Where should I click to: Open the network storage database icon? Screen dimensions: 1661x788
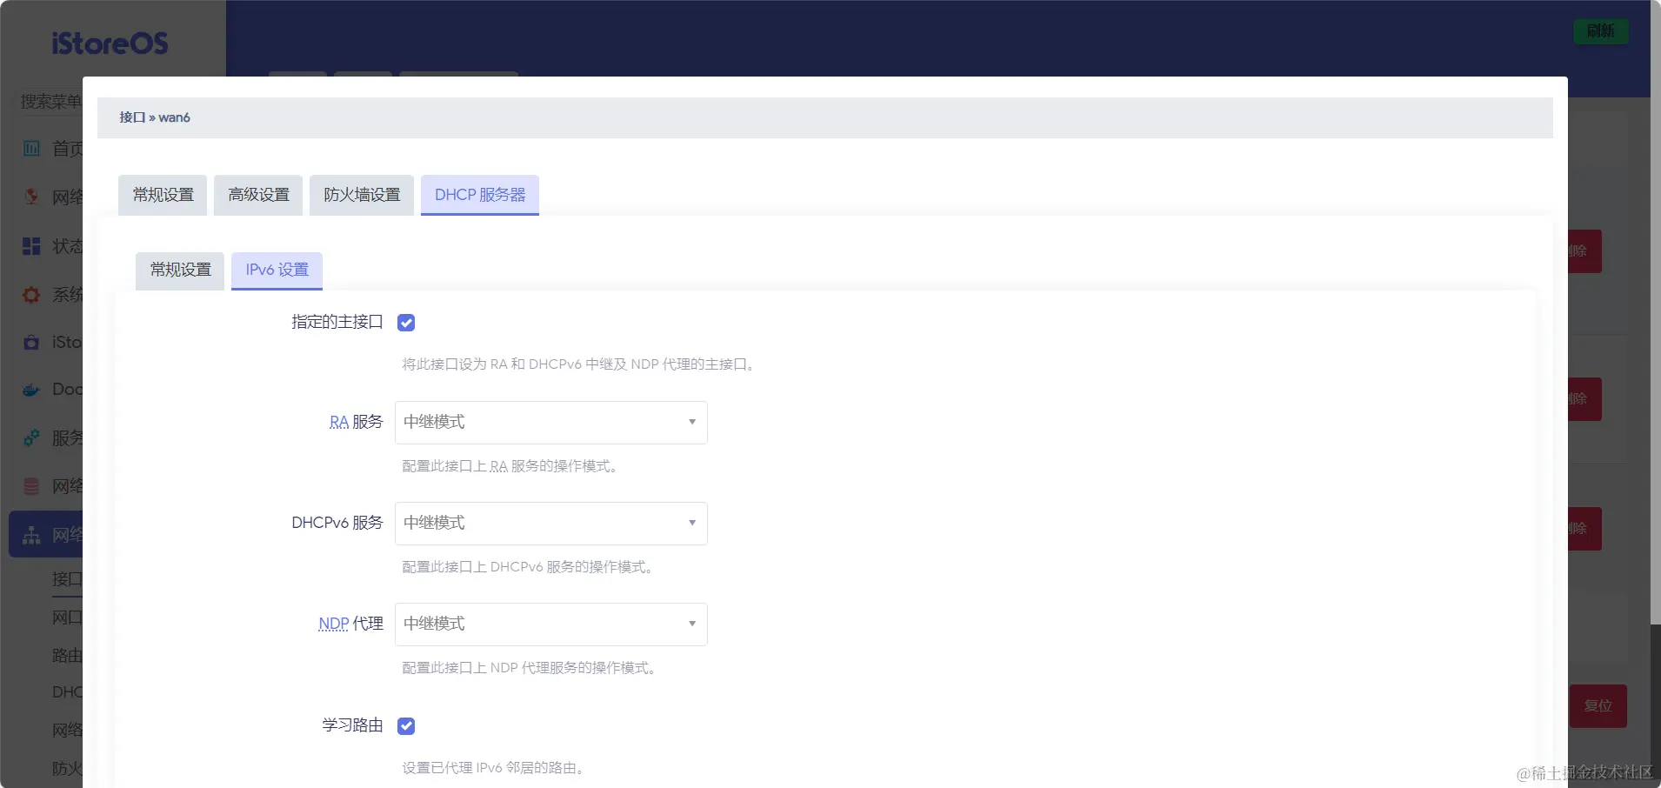pyautogui.click(x=31, y=486)
